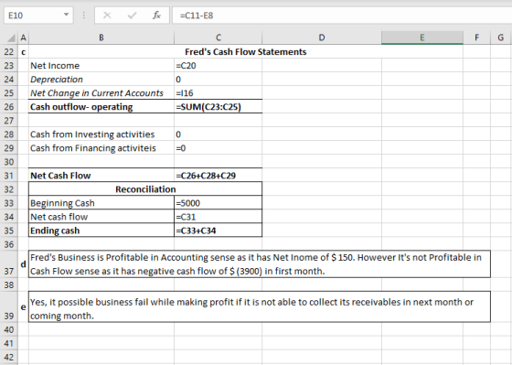Click answer e text starting with Yes
Viewport: 512px width, 365px height.
[x=260, y=306]
